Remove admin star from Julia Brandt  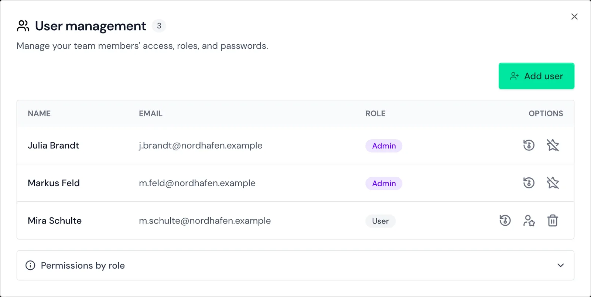[553, 145]
